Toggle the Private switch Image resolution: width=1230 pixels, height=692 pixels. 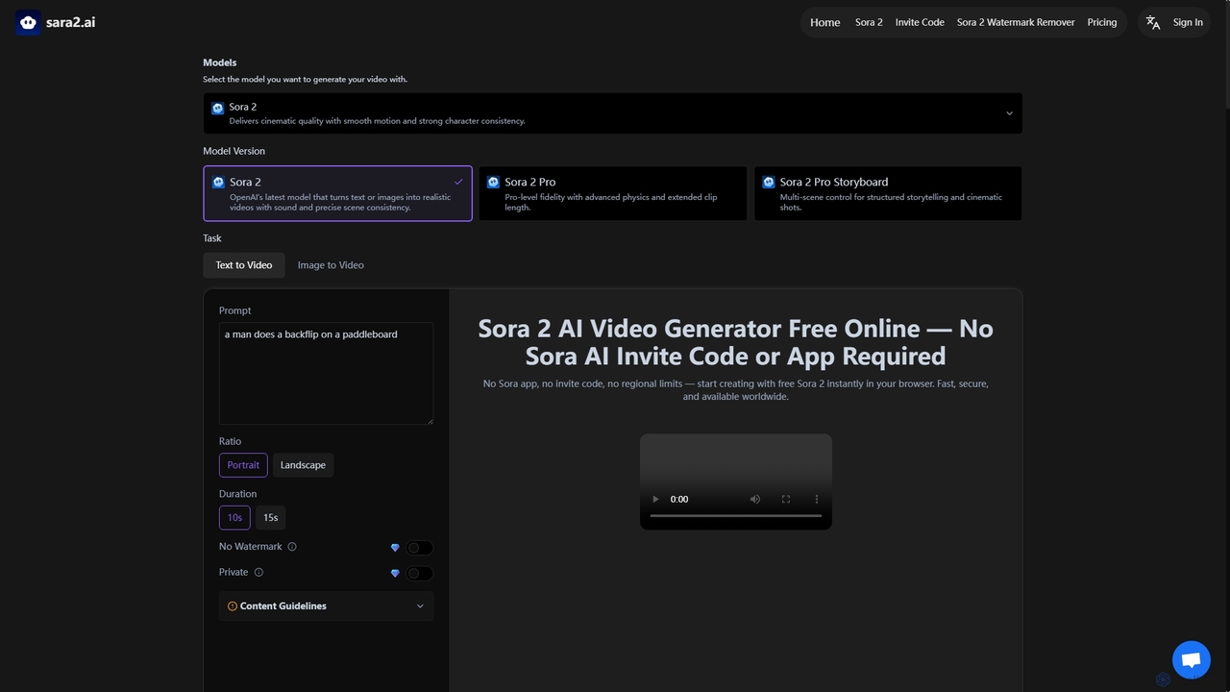[419, 573]
